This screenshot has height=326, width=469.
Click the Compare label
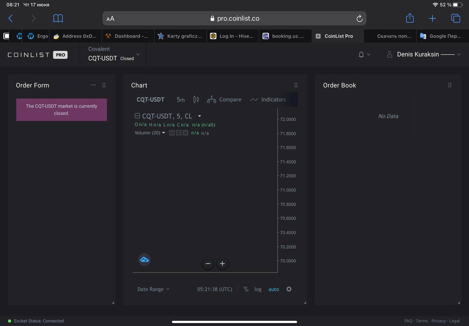[230, 99]
